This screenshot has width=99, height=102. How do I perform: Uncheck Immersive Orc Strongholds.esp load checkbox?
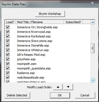point(8,27)
